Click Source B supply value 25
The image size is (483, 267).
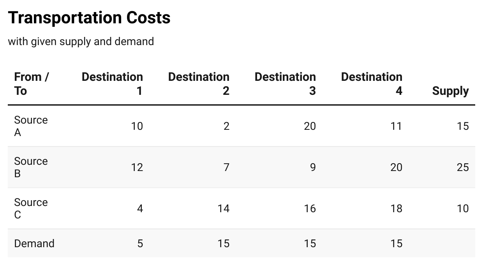point(463,167)
